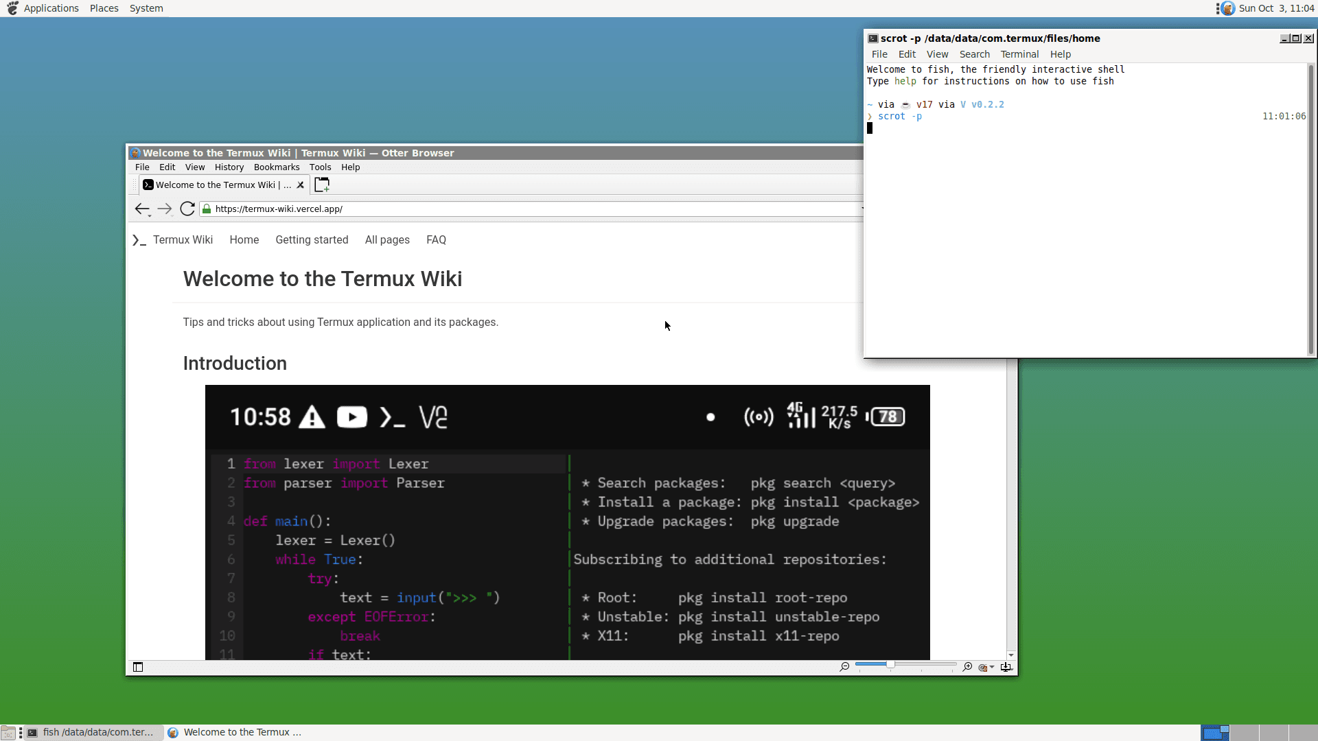1318x741 pixels.
Task: Expand the browser Tools menu
Action: pos(321,167)
